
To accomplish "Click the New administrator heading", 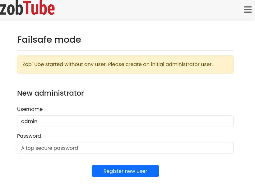I will click(50, 93).
